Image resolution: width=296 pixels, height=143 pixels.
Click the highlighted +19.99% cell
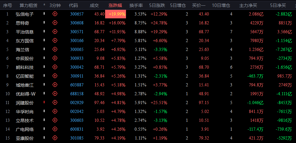pyautogui.click(x=116, y=14)
